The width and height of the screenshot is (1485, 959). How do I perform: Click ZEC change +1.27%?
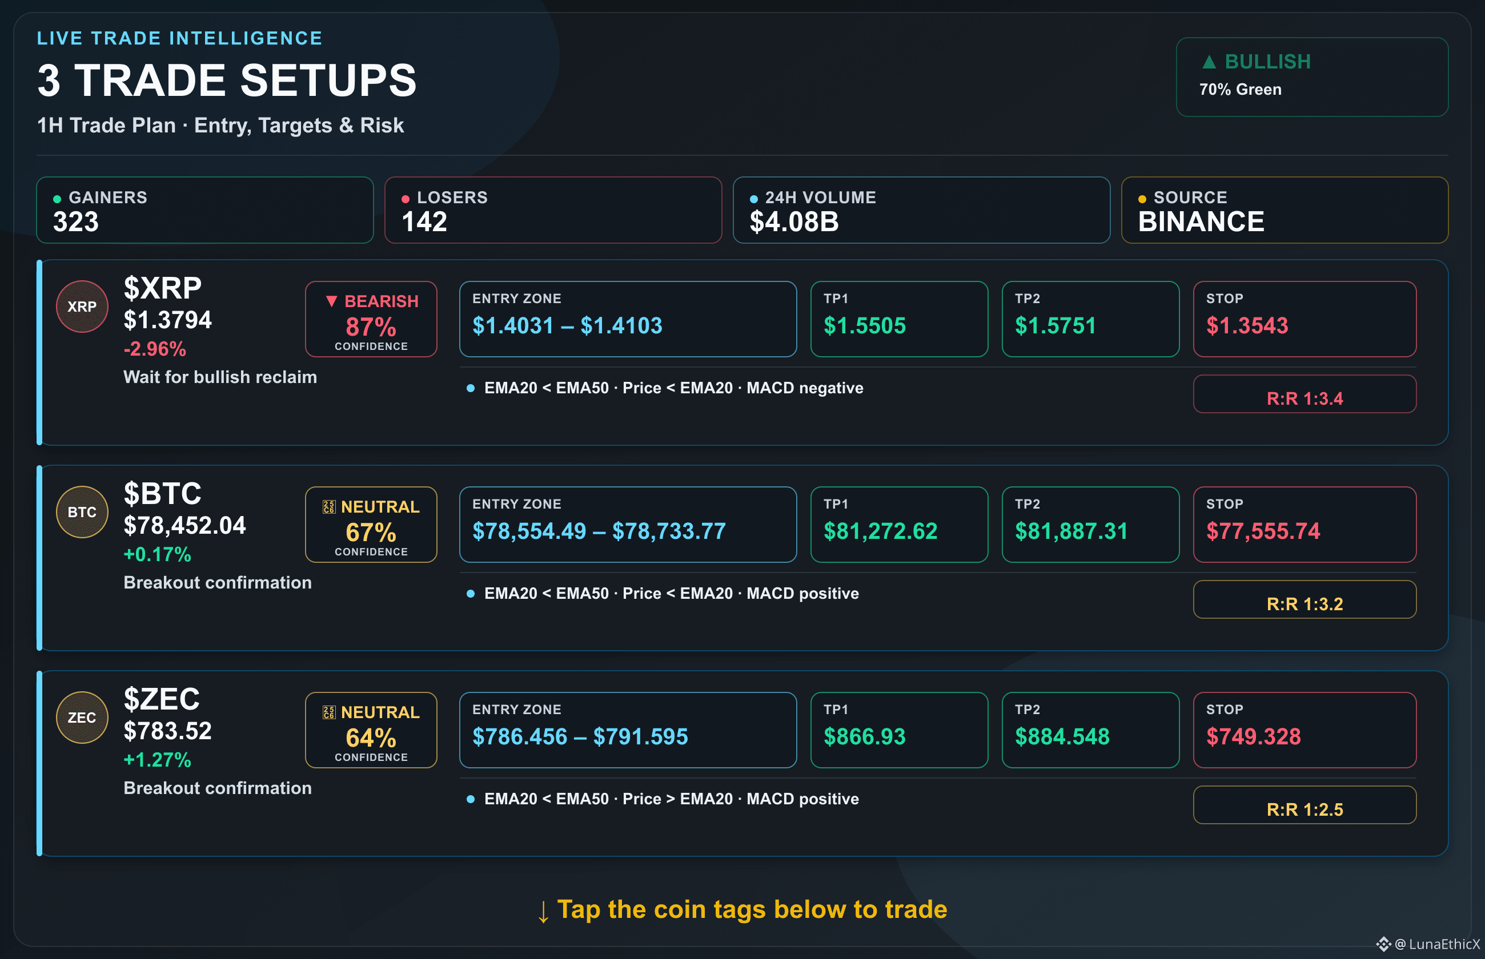[157, 760]
